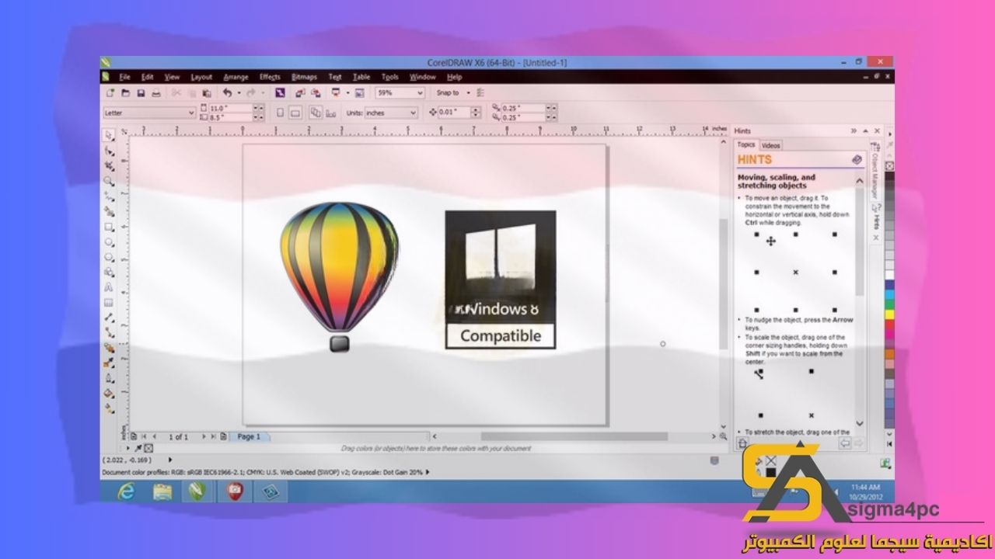Click the Export icon in toolbar
The image size is (995, 559).
(x=316, y=92)
